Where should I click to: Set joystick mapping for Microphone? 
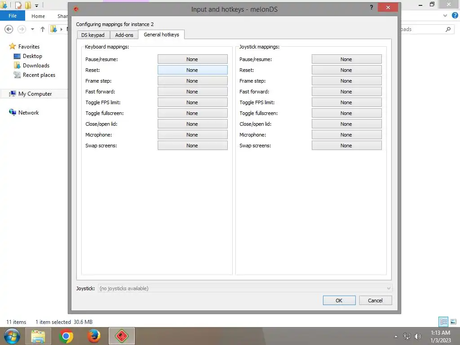346,135
